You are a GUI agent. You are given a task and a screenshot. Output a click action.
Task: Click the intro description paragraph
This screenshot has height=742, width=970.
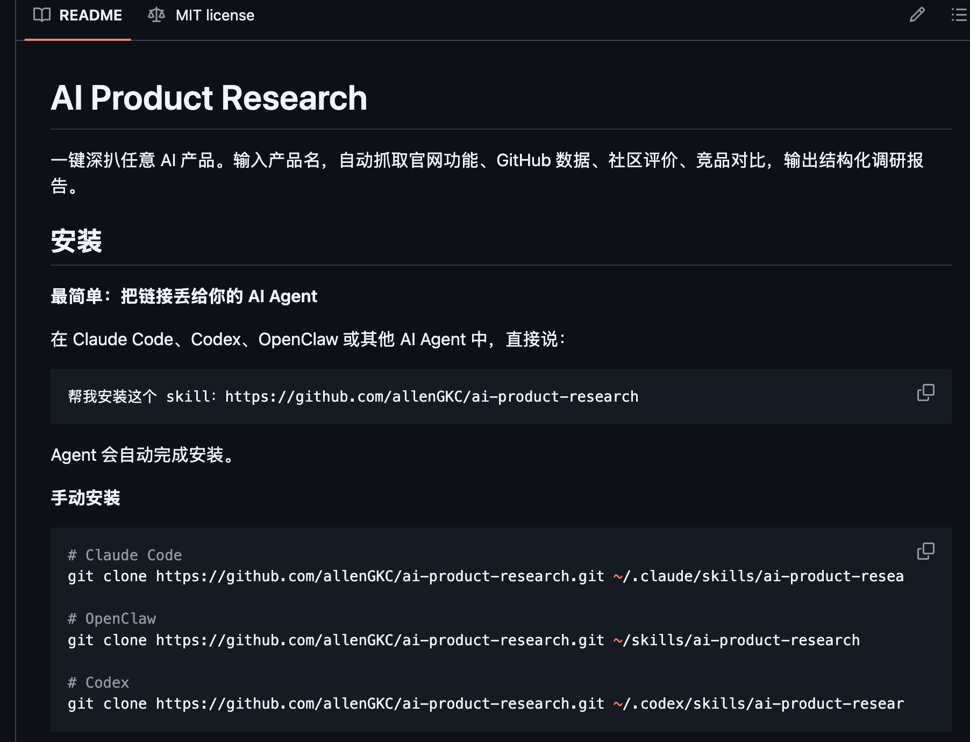487,173
